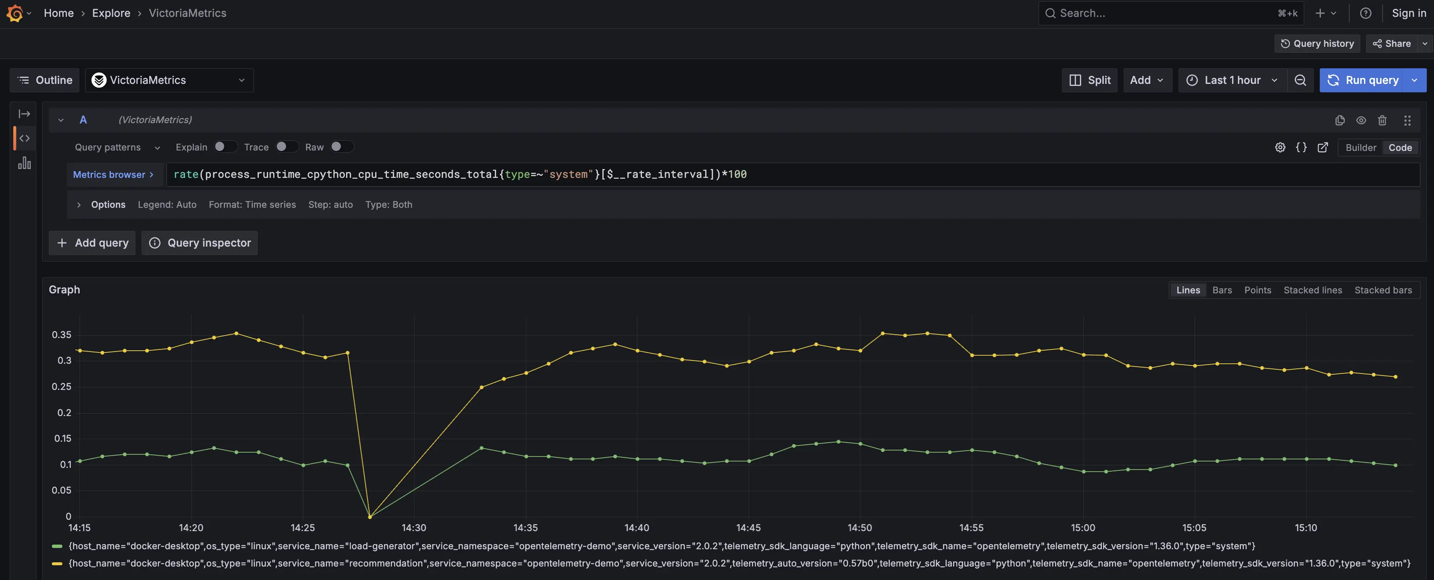Screen dimensions: 1434x580
Task: Switch graph style to Stacked lines
Action: tap(1313, 290)
